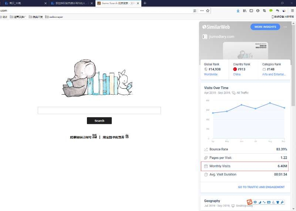Click the Sogou input method S logo

(x=250, y=202)
